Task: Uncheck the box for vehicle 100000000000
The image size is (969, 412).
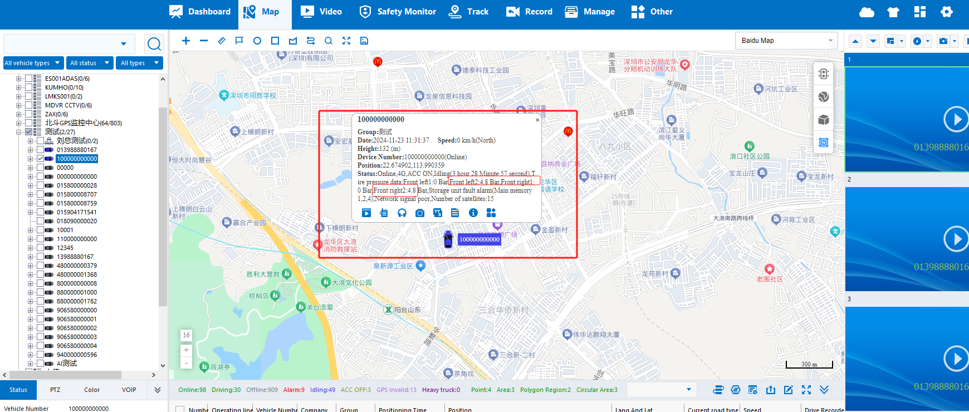Action: [40, 159]
